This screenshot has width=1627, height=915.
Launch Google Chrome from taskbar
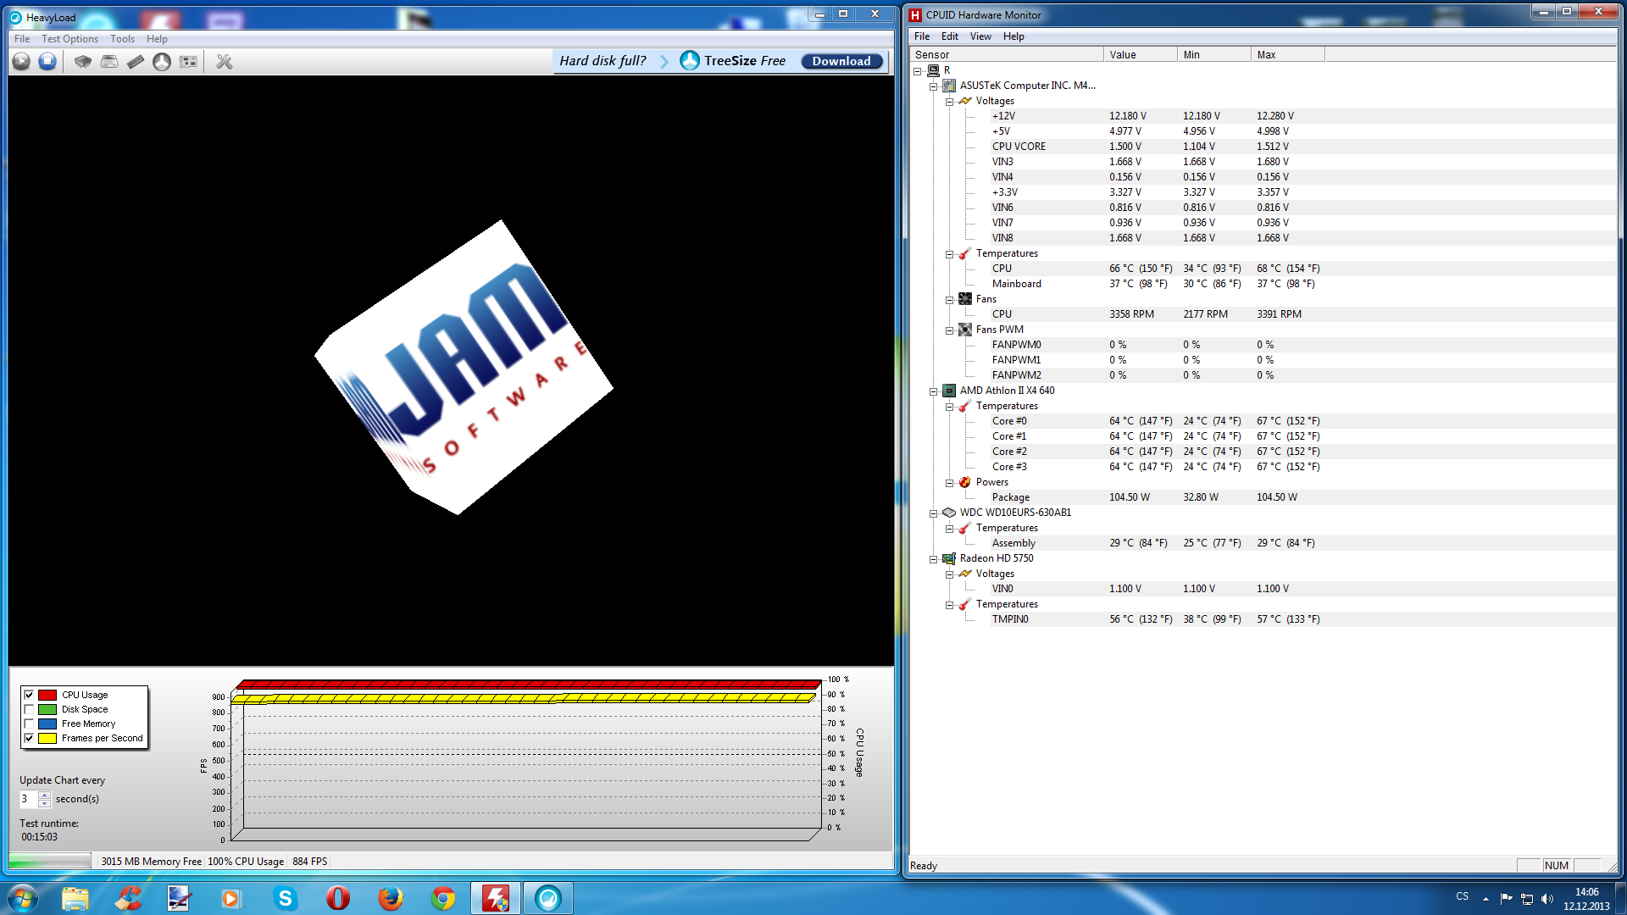(x=442, y=898)
